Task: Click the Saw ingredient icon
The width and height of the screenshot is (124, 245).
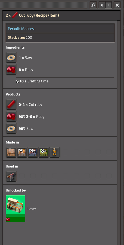Action: coord(11,58)
